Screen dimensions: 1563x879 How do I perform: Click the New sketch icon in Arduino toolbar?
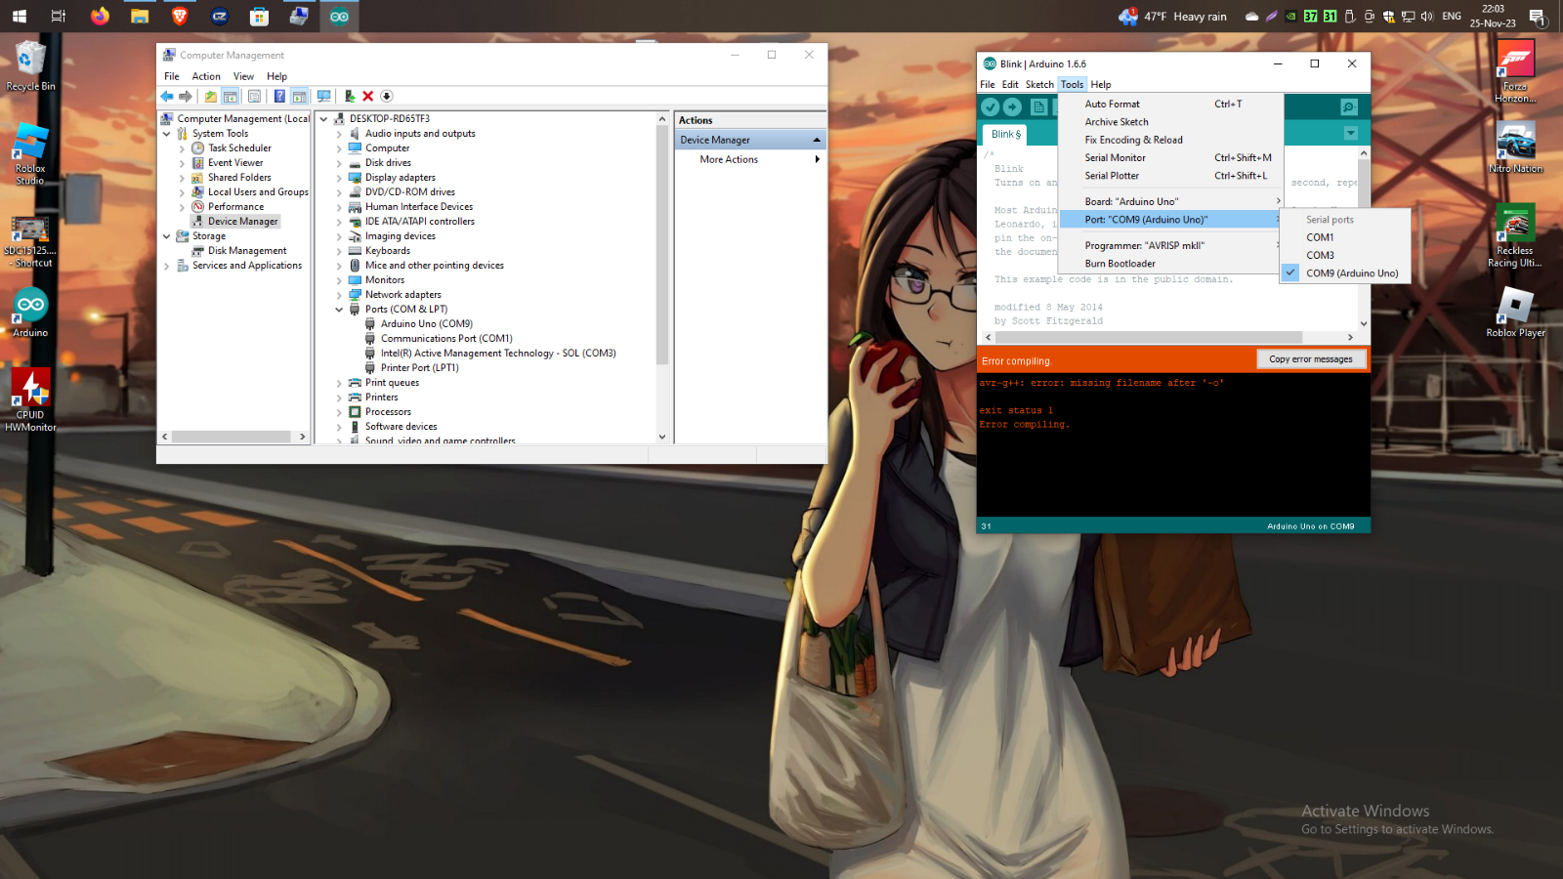coord(1038,107)
